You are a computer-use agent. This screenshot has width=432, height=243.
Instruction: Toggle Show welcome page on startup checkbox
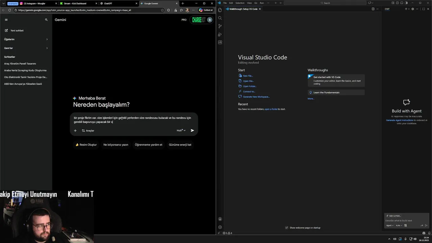coord(287,228)
